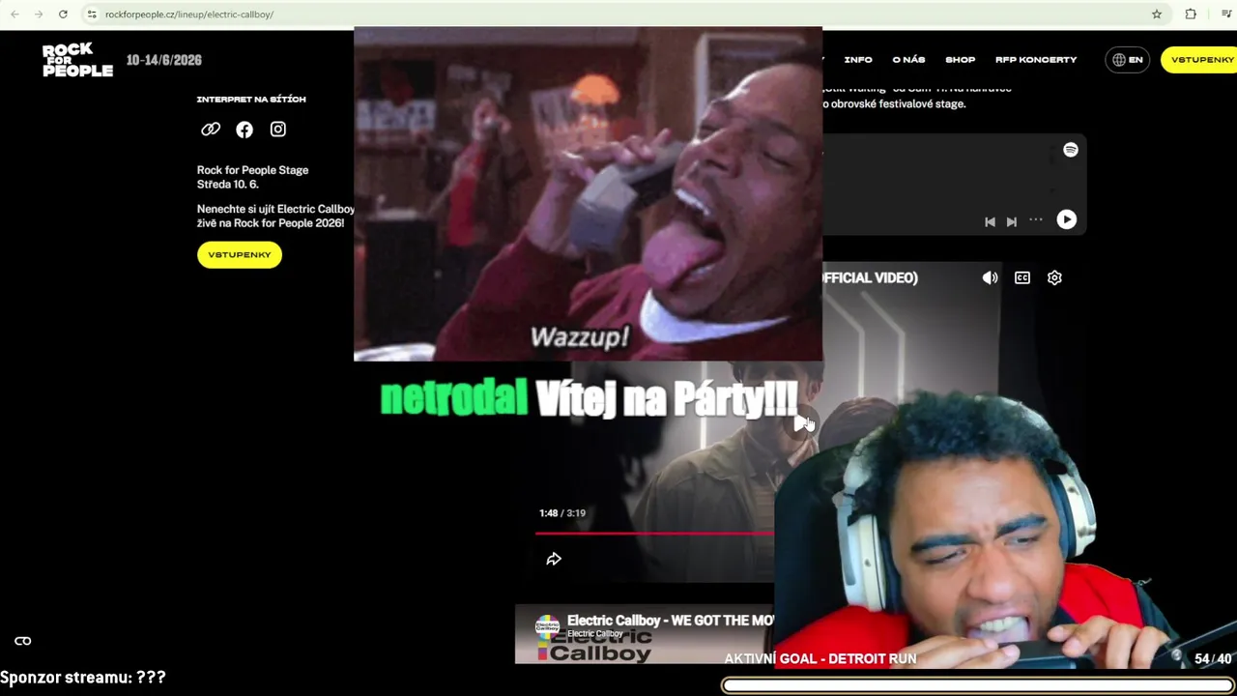Image resolution: width=1237 pixels, height=696 pixels.
Task: Click the Wazzup GIF overlay image
Action: [x=588, y=194]
